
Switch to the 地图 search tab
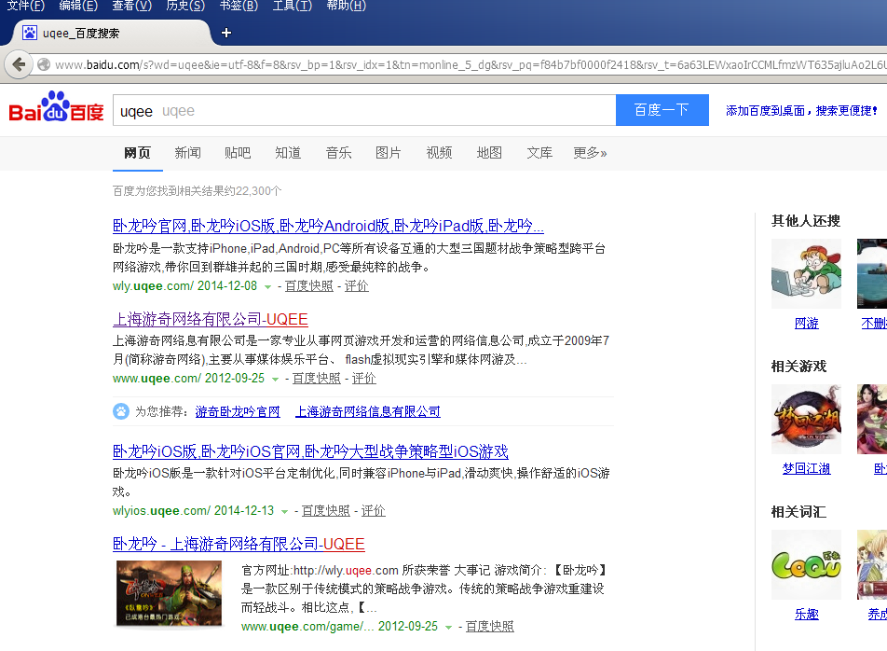point(489,153)
